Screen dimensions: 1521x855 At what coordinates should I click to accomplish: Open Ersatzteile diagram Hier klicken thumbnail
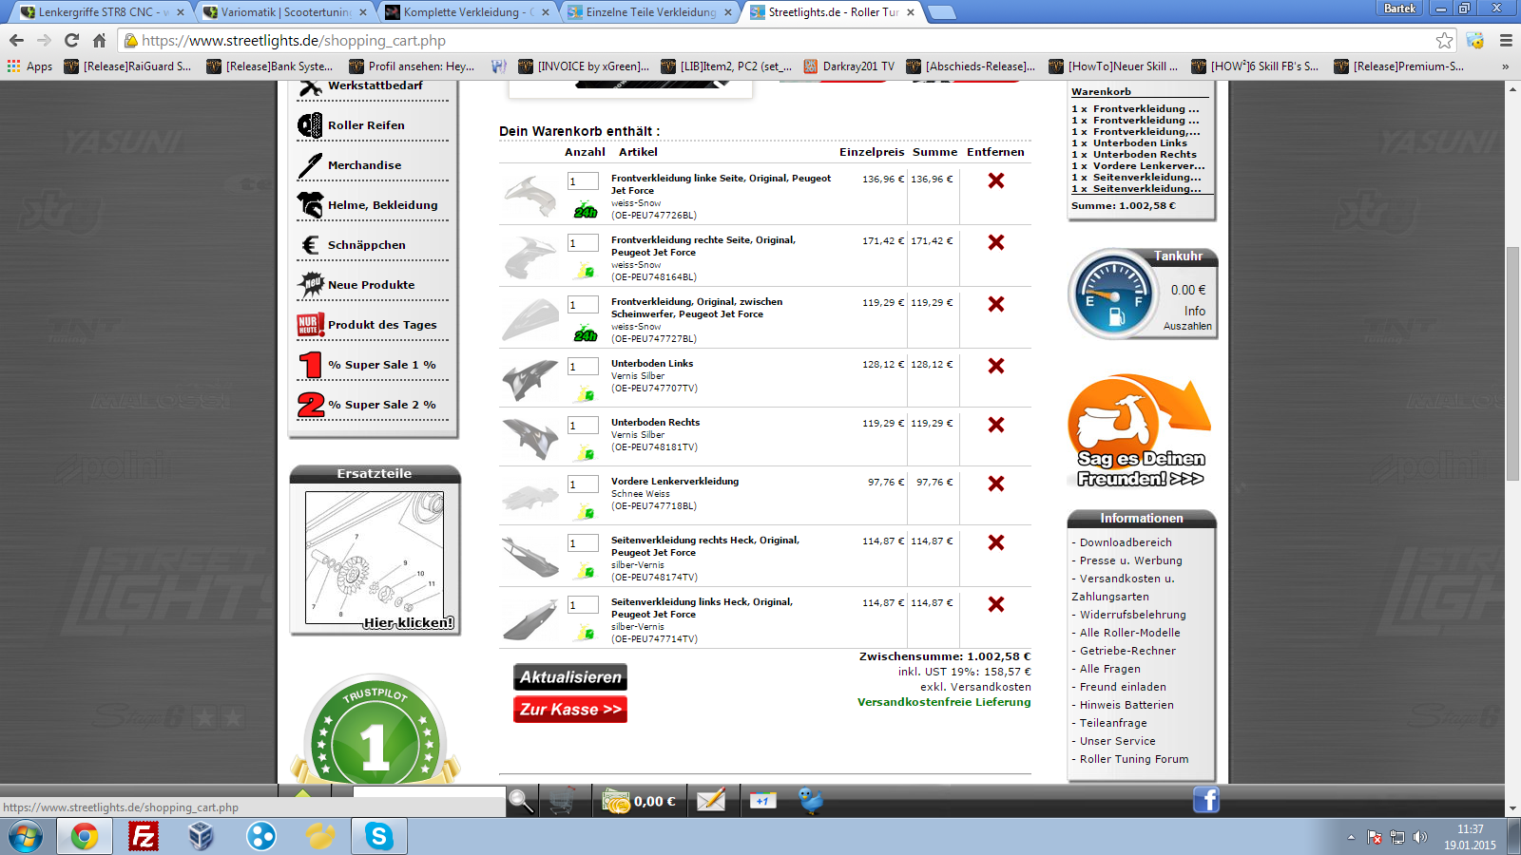[x=375, y=558]
